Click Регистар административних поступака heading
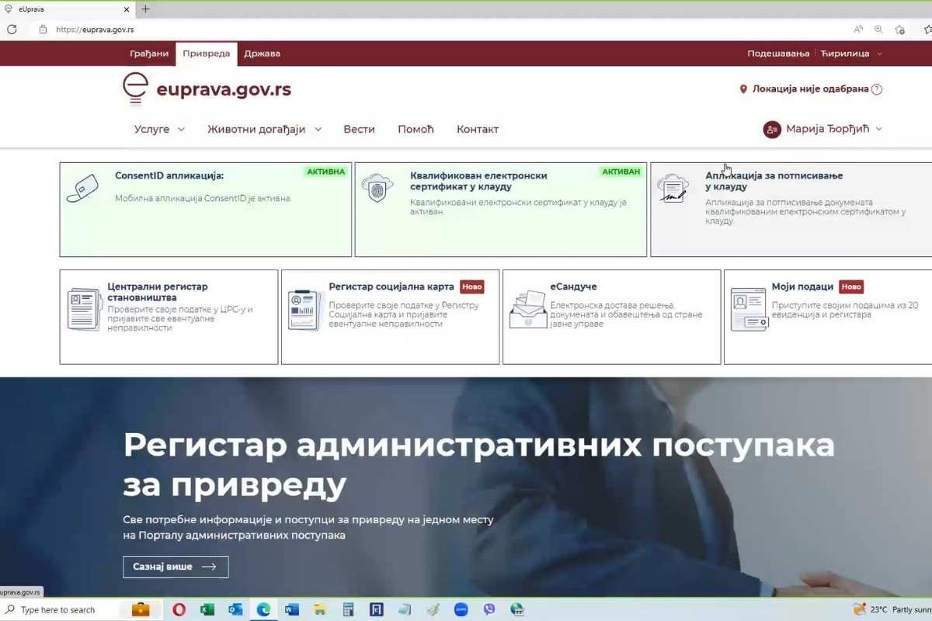This screenshot has width=932, height=621. pos(478,465)
